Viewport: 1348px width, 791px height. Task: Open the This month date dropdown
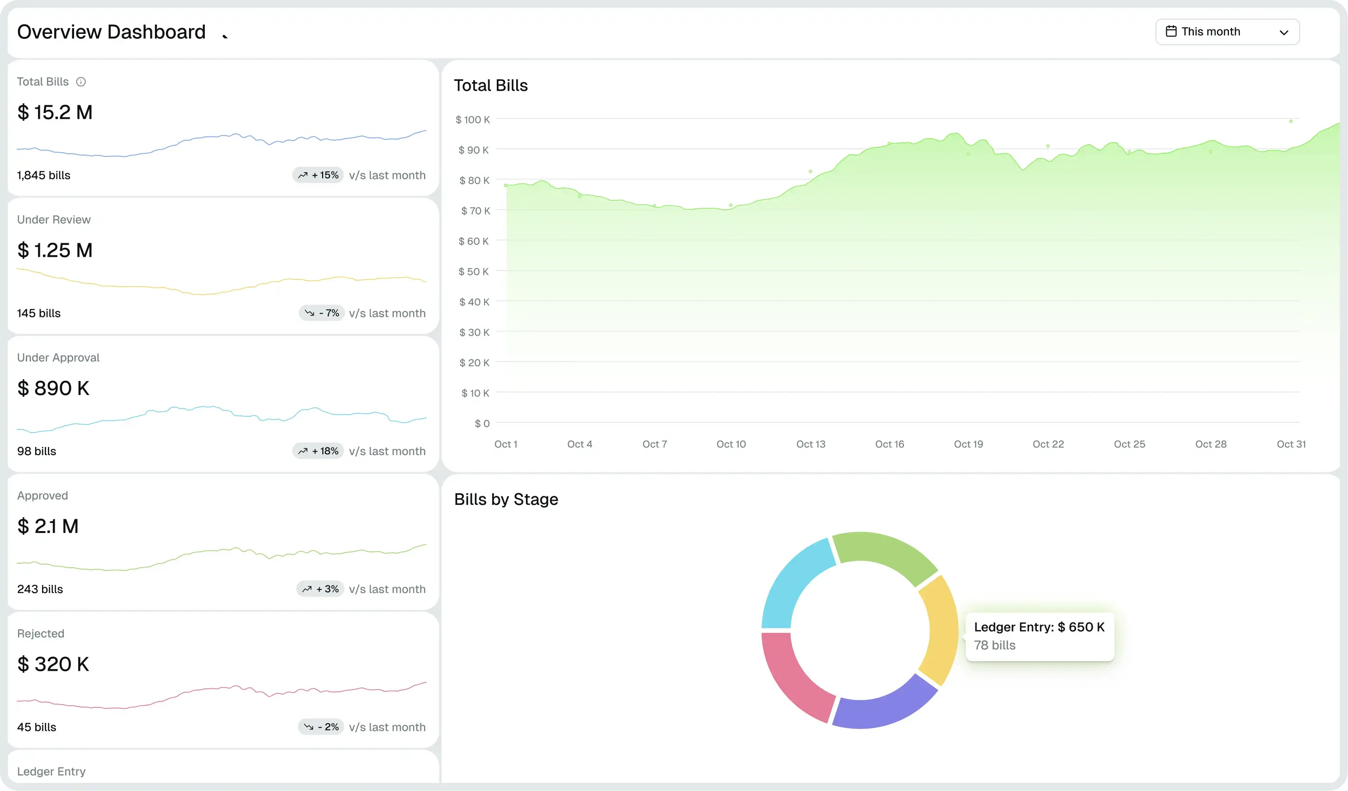click(1227, 32)
